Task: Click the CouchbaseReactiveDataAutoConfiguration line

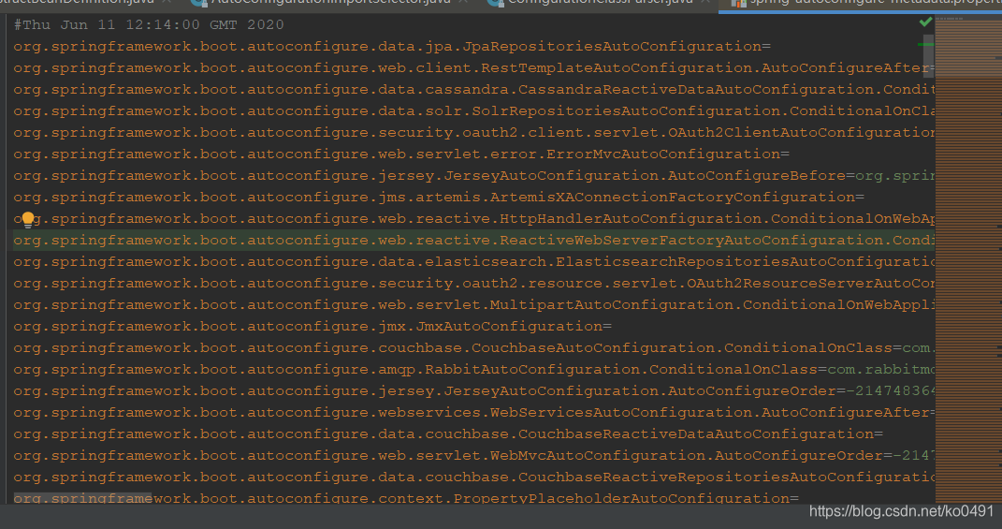Action: tap(448, 434)
